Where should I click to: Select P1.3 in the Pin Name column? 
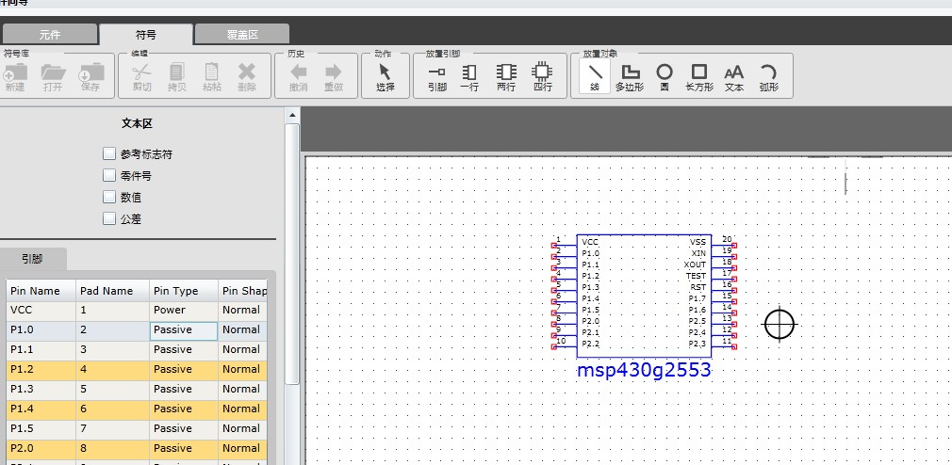pos(41,389)
